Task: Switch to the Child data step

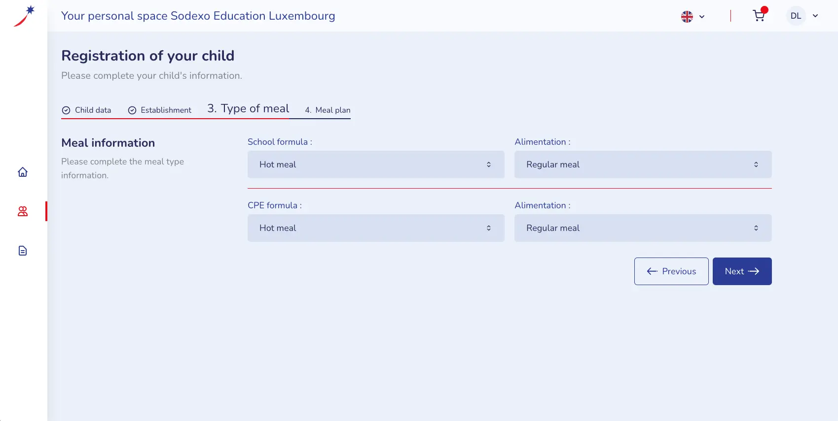Action: click(x=93, y=110)
